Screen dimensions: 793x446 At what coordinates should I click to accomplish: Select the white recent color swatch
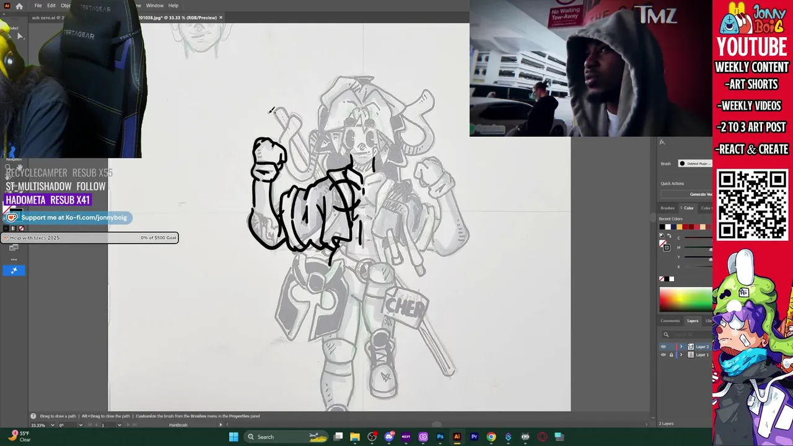(x=668, y=227)
